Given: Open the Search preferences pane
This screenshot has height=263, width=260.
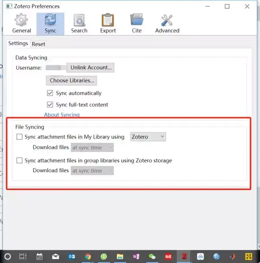Looking at the screenshot, I should tap(79, 24).
